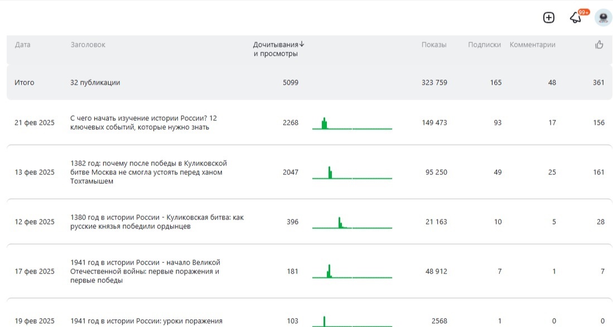The image size is (613, 327).
Task: Open article '1380 год в истории России - Куликовская битва'
Action: click(157, 222)
